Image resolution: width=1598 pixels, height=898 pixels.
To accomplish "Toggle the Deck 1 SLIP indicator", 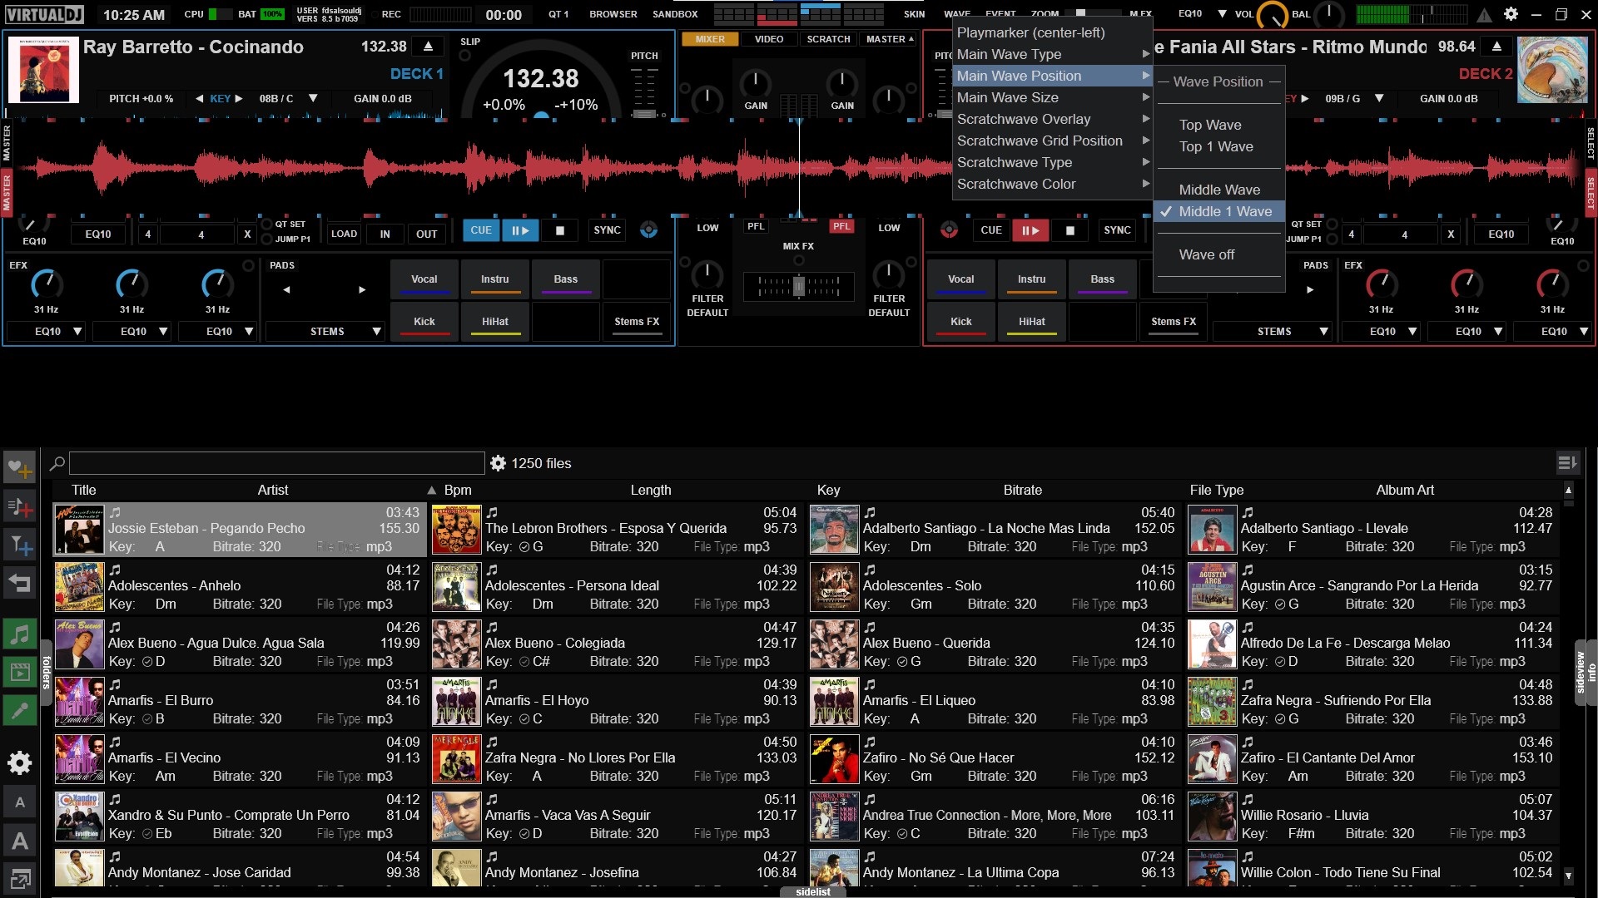I will pyautogui.click(x=465, y=56).
